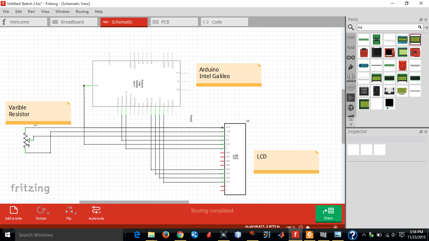Launch Firefox from the taskbar
429x241 pixels.
pyautogui.click(x=166, y=235)
